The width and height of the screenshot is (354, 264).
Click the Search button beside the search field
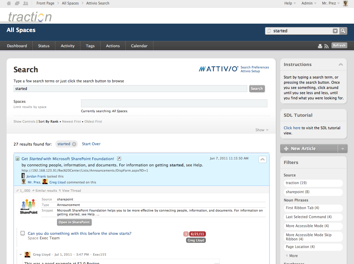pos(257,89)
